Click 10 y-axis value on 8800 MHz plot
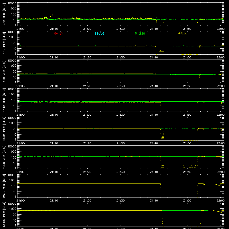 coord(15,192)
